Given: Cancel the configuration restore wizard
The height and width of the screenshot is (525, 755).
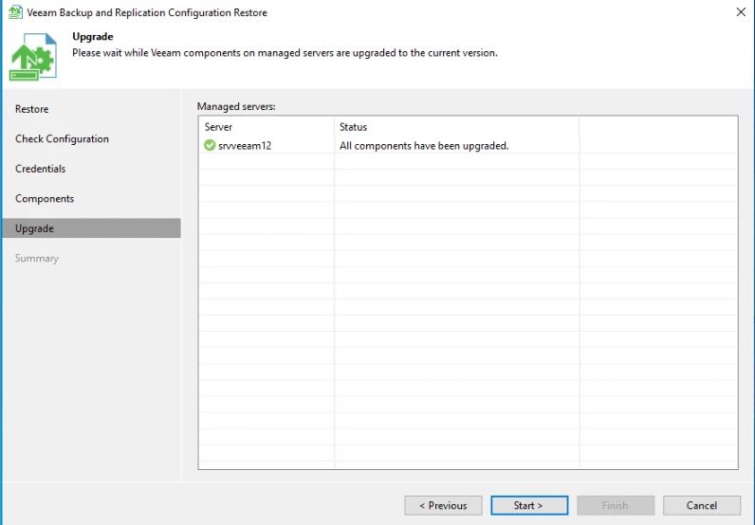Looking at the screenshot, I should click(702, 505).
